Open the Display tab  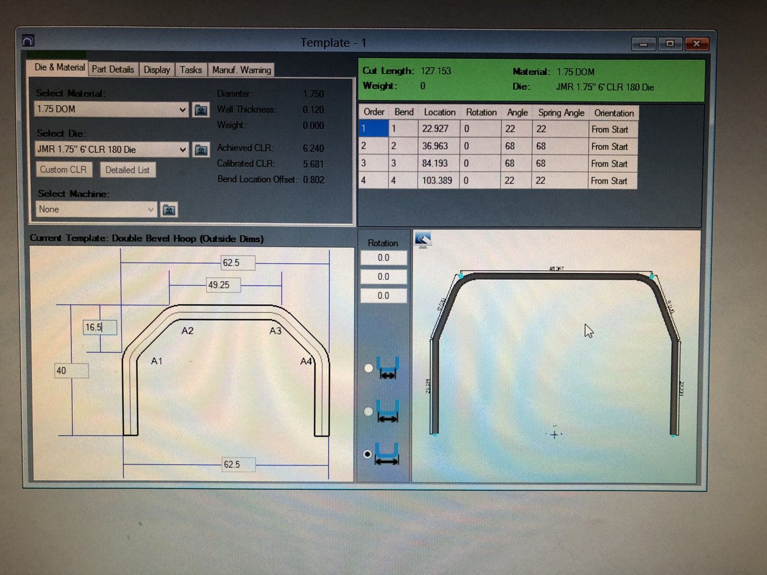156,70
